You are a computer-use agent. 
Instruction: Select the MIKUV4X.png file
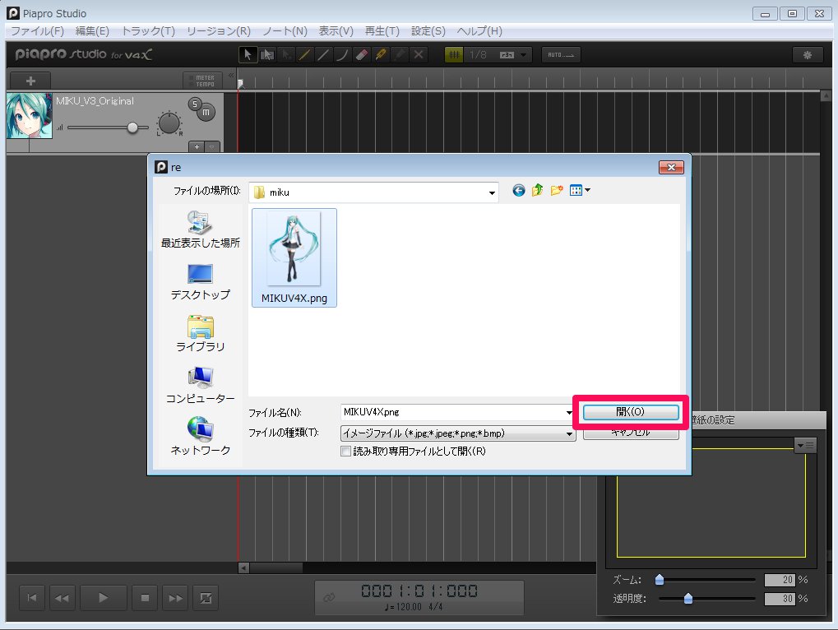(x=294, y=257)
